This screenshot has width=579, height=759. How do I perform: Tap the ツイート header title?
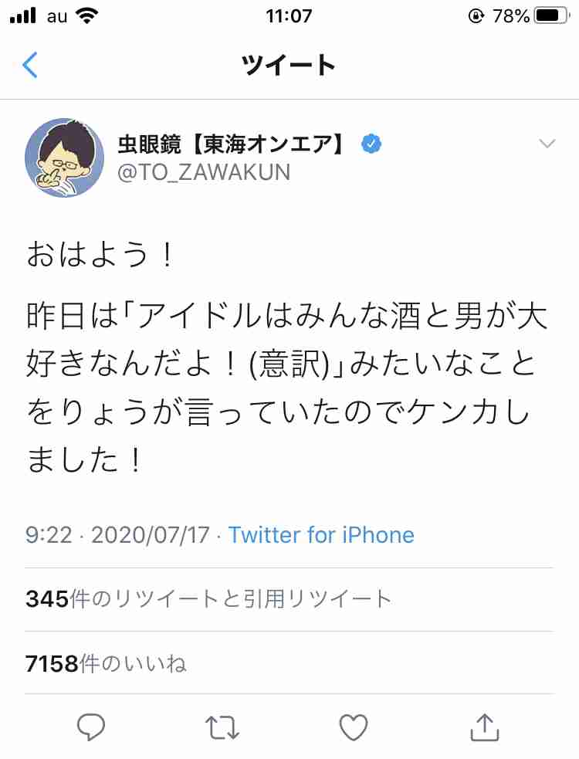point(289,66)
